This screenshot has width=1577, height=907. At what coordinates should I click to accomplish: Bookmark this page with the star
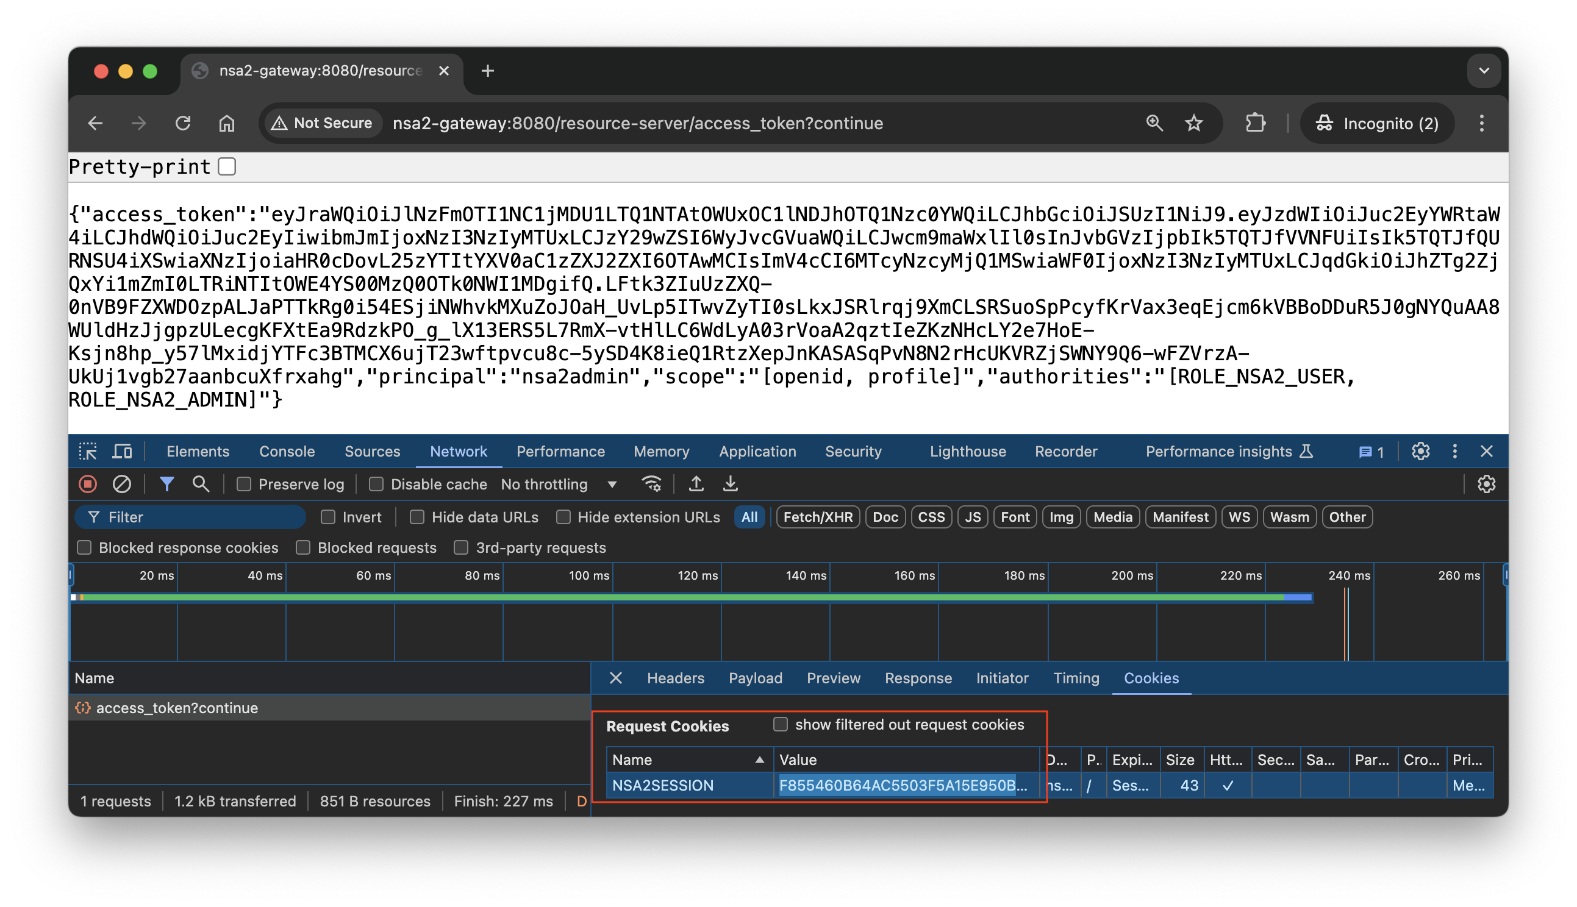1194,123
